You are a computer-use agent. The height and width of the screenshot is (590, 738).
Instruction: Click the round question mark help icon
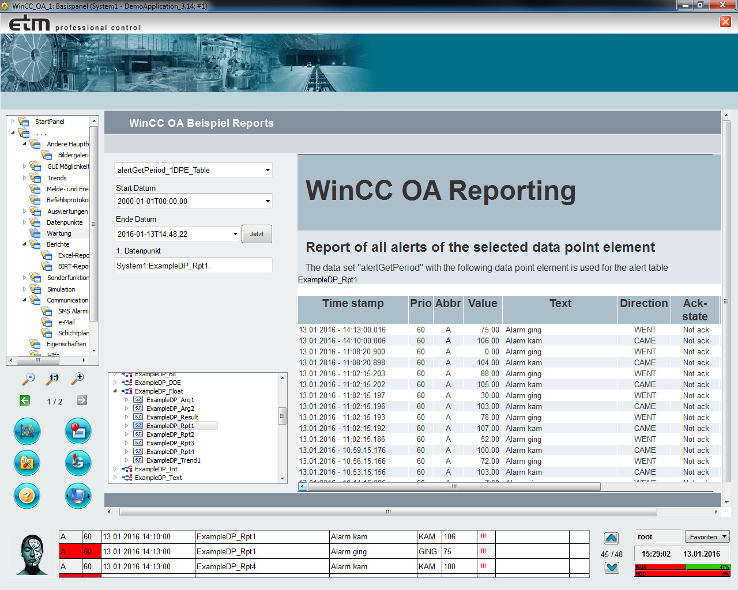pos(27,496)
